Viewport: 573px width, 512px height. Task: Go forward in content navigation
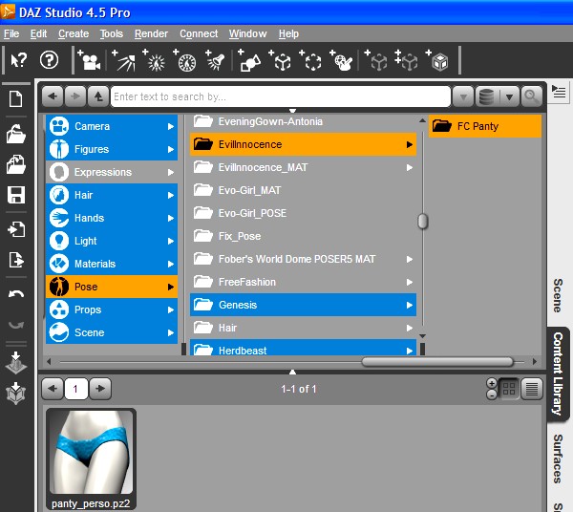(75, 96)
